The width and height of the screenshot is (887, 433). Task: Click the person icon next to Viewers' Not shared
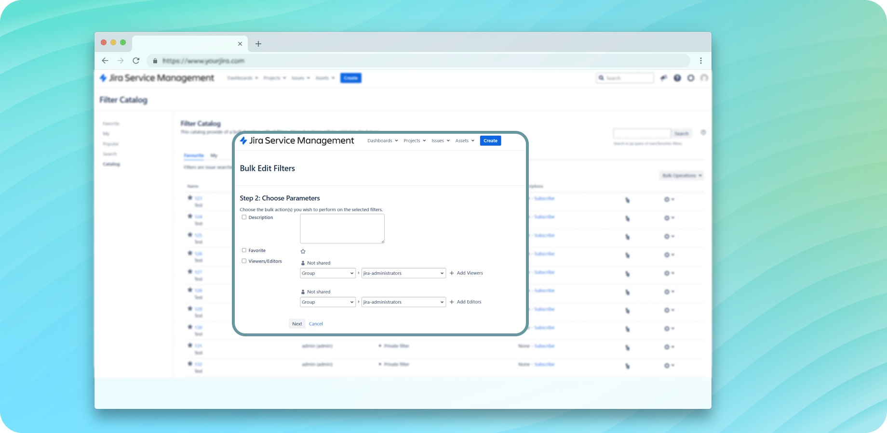pyautogui.click(x=303, y=263)
